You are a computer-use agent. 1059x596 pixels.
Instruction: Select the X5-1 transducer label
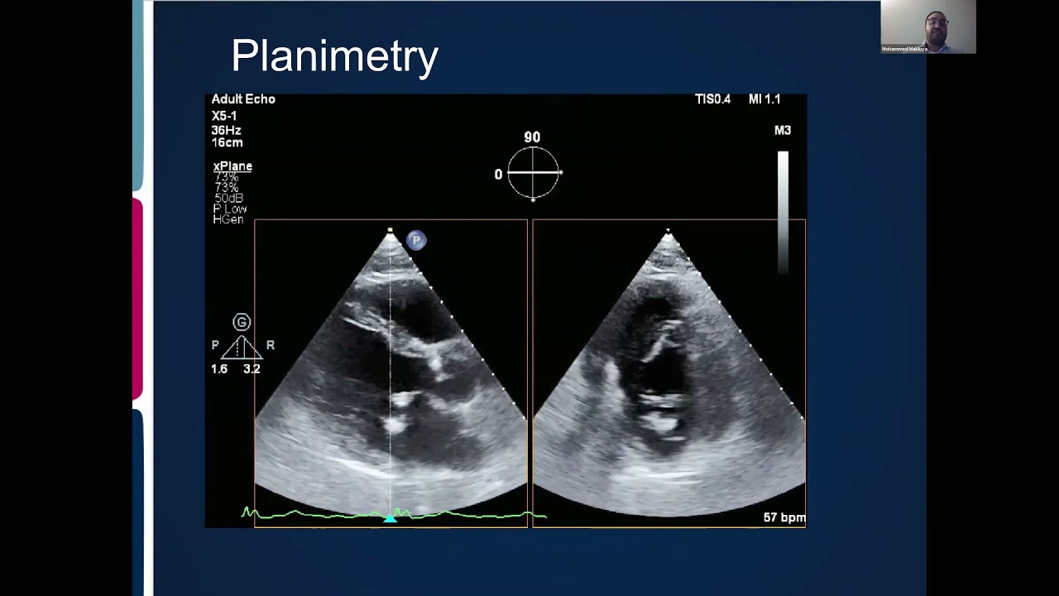point(224,116)
